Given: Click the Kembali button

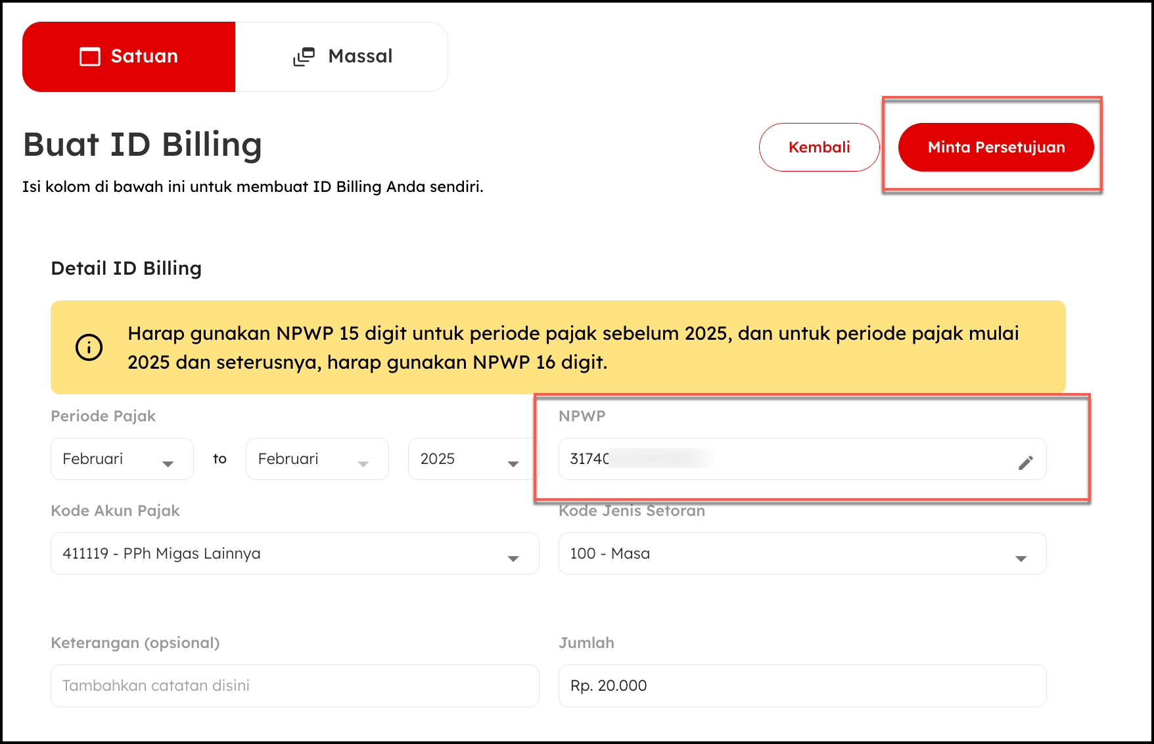Looking at the screenshot, I should (x=819, y=147).
